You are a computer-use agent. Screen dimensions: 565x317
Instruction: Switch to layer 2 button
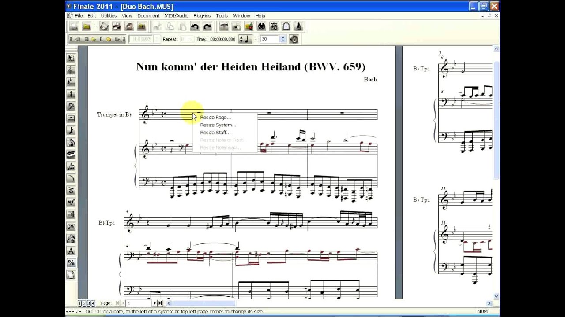point(84,303)
